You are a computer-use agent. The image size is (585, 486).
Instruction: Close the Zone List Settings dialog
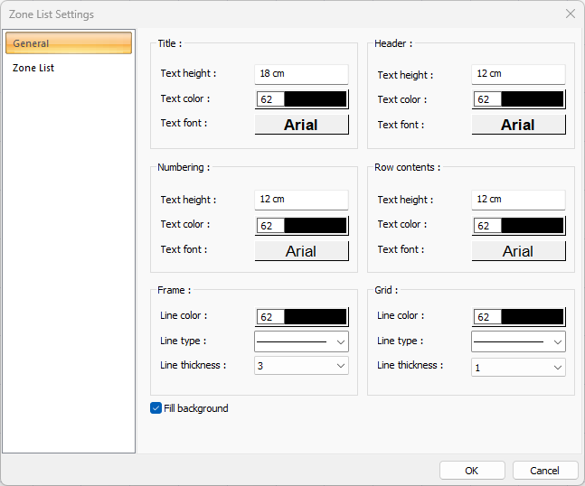[x=570, y=14]
